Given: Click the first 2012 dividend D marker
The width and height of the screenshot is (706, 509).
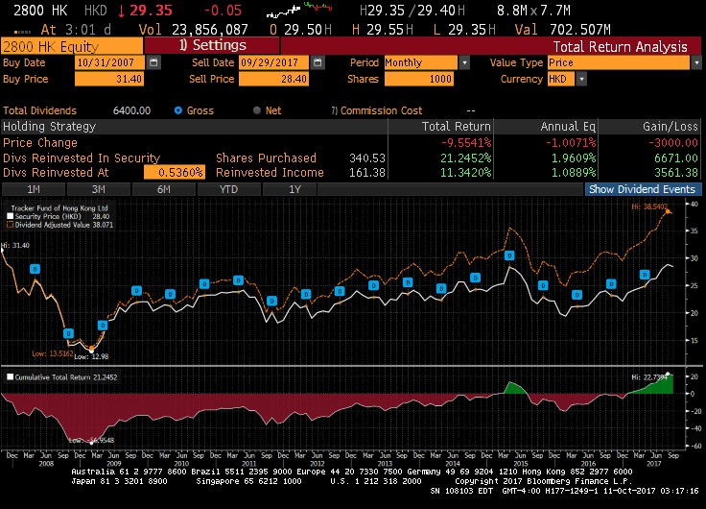Looking at the screenshot, I should pyautogui.click(x=306, y=295).
